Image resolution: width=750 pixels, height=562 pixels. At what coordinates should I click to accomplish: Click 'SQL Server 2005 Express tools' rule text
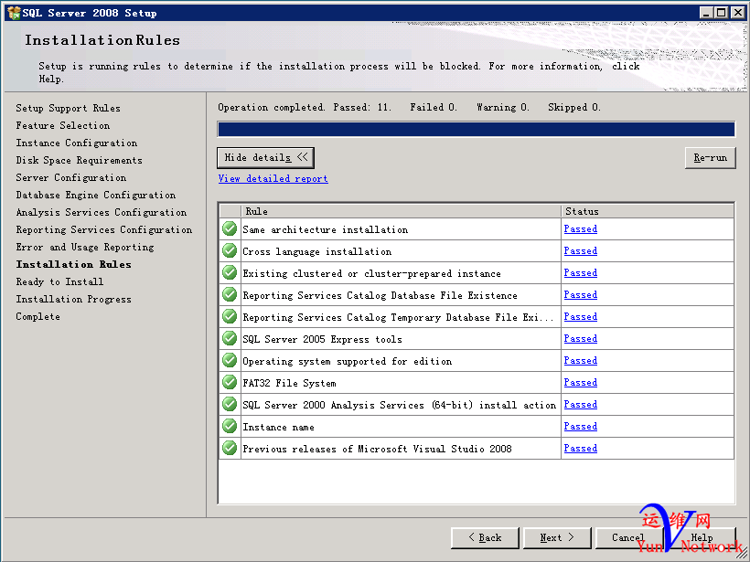pos(322,339)
